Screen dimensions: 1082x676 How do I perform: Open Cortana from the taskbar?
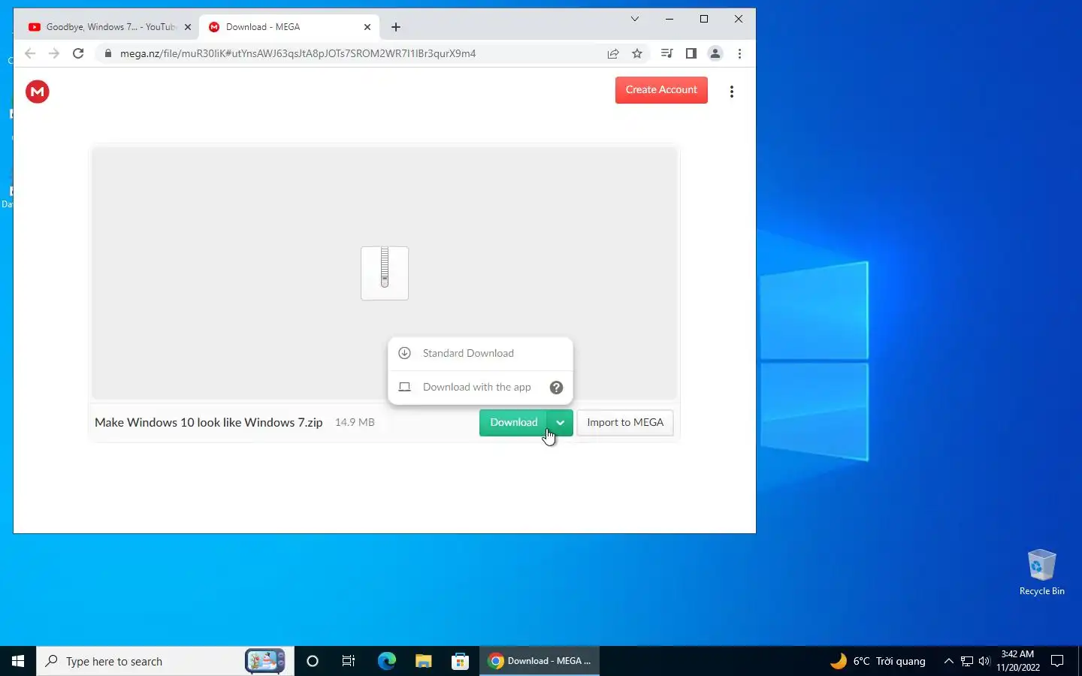[x=313, y=661]
